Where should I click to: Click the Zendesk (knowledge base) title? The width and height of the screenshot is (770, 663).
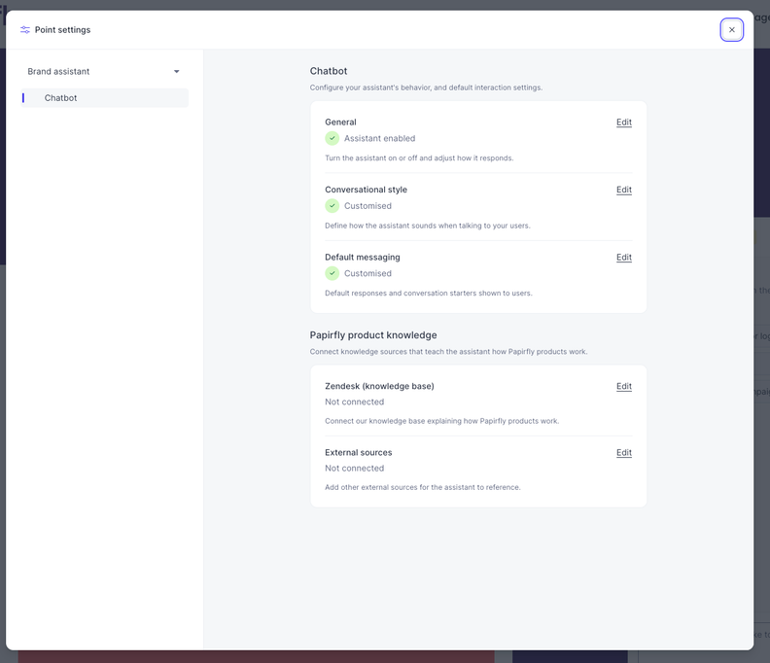379,387
